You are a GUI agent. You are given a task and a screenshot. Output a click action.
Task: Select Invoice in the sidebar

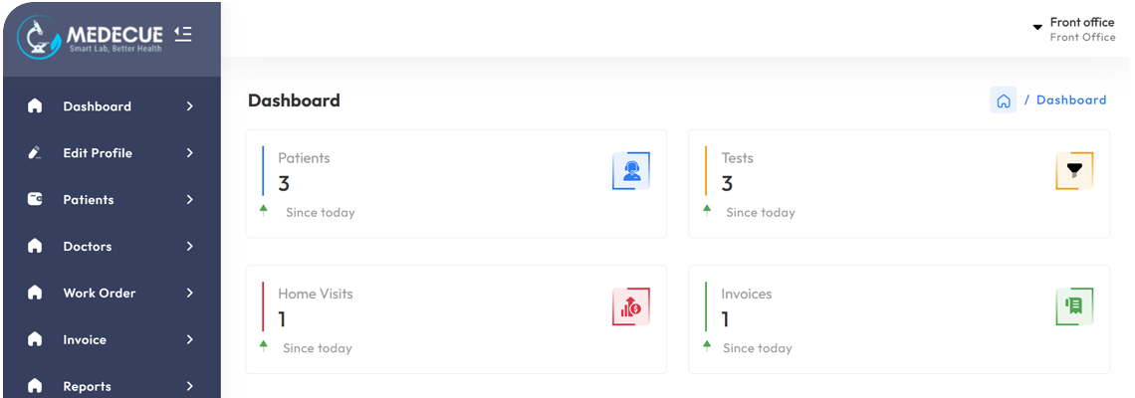(x=85, y=340)
